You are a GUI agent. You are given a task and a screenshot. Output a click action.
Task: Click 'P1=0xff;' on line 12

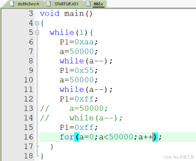pyautogui.click(x=79, y=99)
